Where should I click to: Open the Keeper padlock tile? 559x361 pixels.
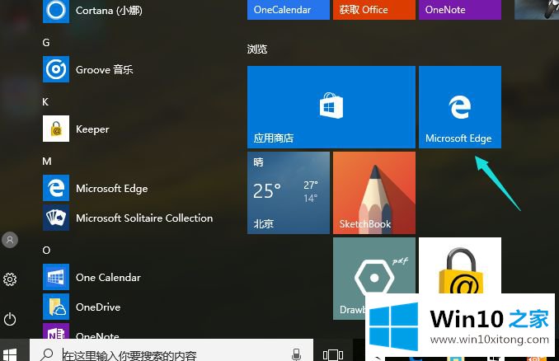pyautogui.click(x=460, y=265)
